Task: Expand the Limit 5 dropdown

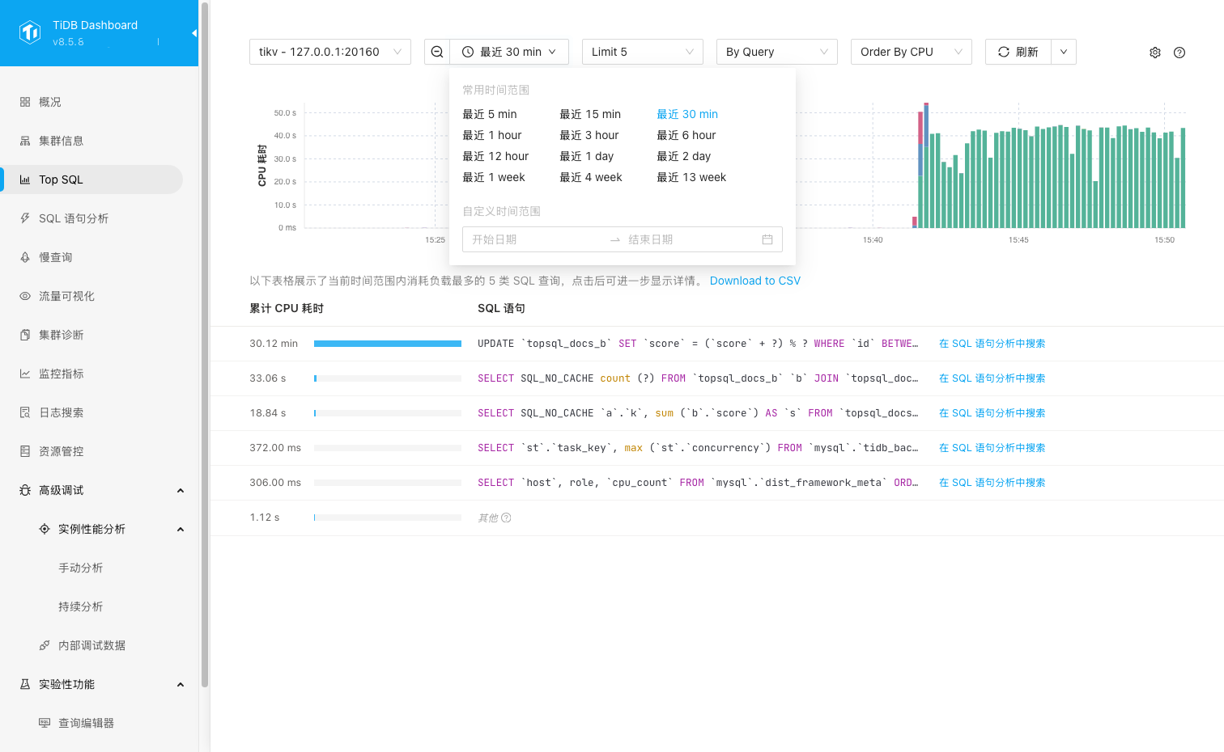Action: (x=642, y=52)
